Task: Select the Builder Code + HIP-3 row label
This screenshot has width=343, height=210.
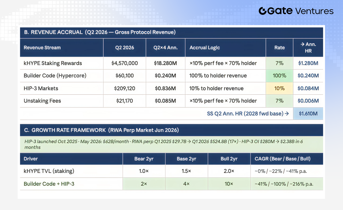Action: pyautogui.click(x=49, y=184)
